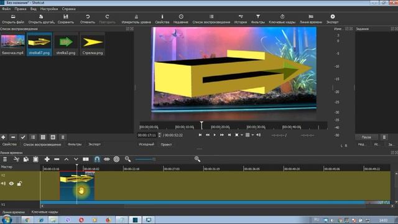Open the Настройки menu
398x224 pixels.
tap(49, 9)
